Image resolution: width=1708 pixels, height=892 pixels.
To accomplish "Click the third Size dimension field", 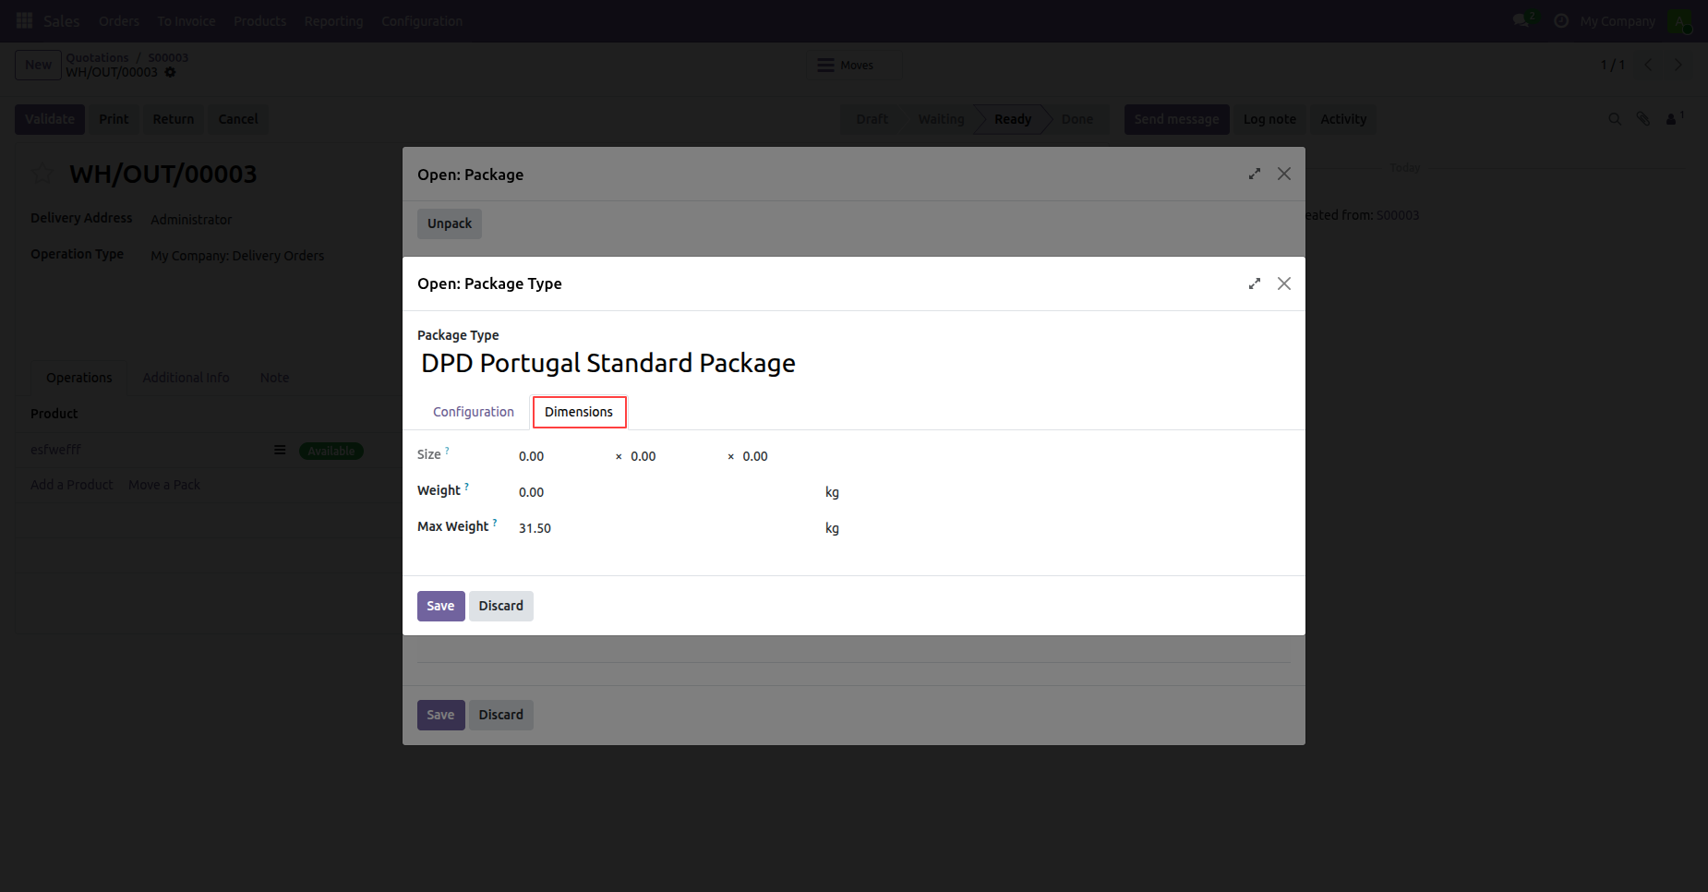I will tap(787, 456).
